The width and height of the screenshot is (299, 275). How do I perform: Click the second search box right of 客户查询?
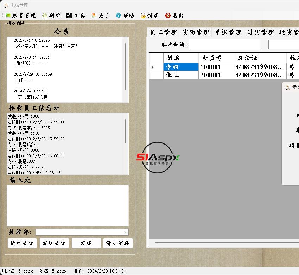point(284,45)
